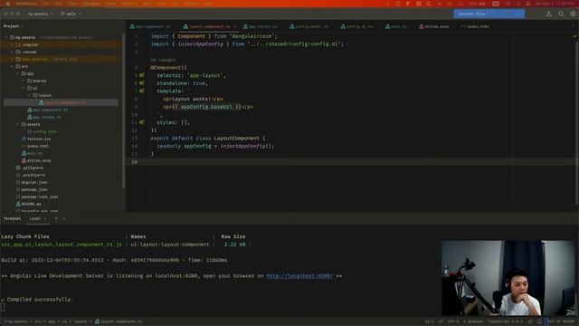The height and width of the screenshot is (326, 579).
Task: Open the IDE settings gear icon
Action: click(x=573, y=14)
